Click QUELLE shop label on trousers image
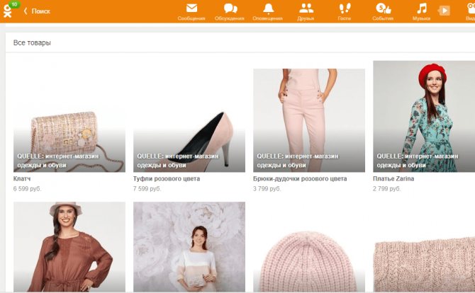Image resolution: width=475 pixels, height=293 pixels. point(298,161)
